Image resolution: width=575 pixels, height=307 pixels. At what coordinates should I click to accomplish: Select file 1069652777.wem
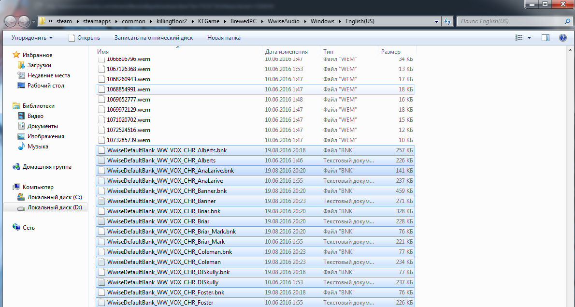(255, 100)
